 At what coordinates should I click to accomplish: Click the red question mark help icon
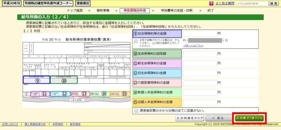(211, 4)
